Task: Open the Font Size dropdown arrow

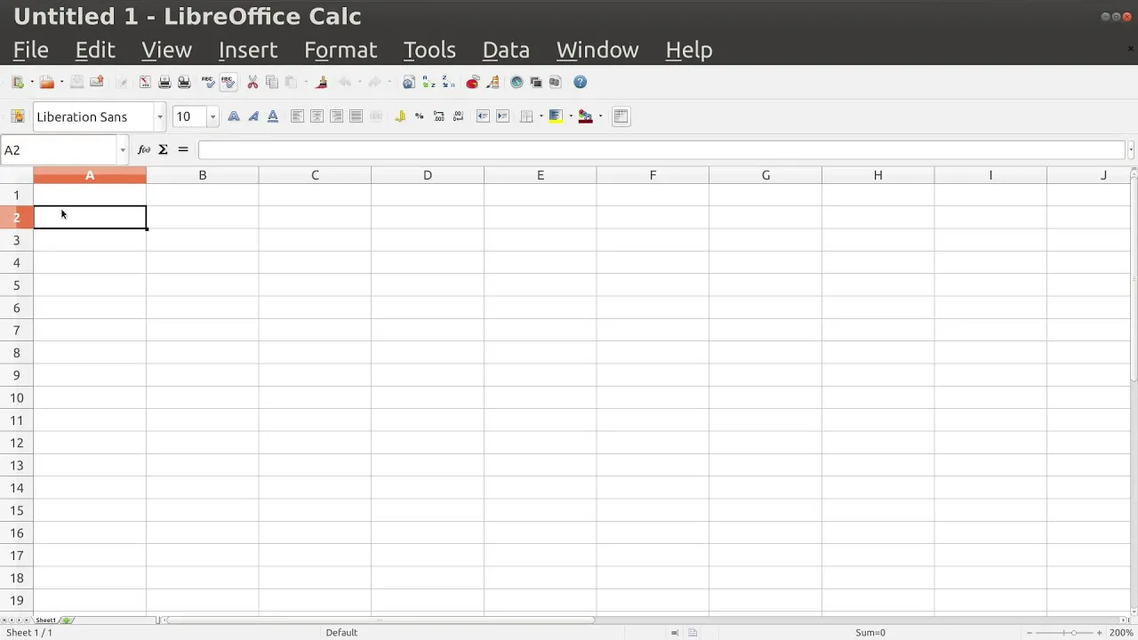Action: tap(212, 116)
